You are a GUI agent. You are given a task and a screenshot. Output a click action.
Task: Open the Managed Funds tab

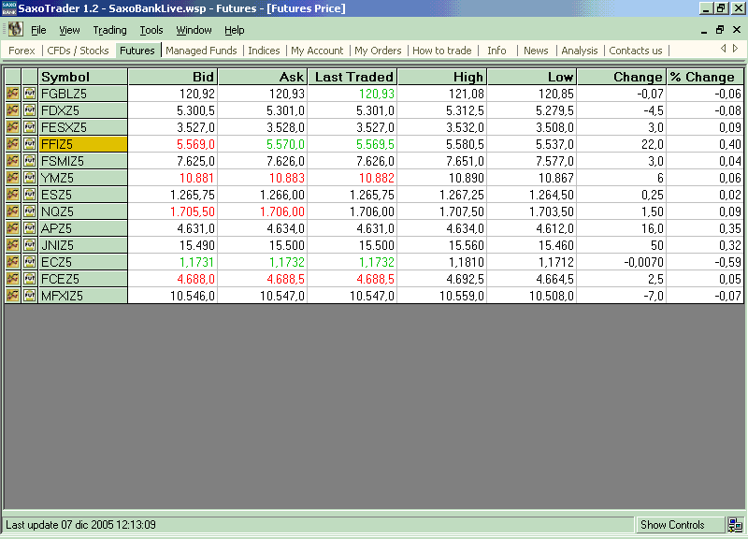pyautogui.click(x=201, y=51)
